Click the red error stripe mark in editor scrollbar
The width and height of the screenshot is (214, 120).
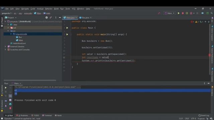pos(209,55)
